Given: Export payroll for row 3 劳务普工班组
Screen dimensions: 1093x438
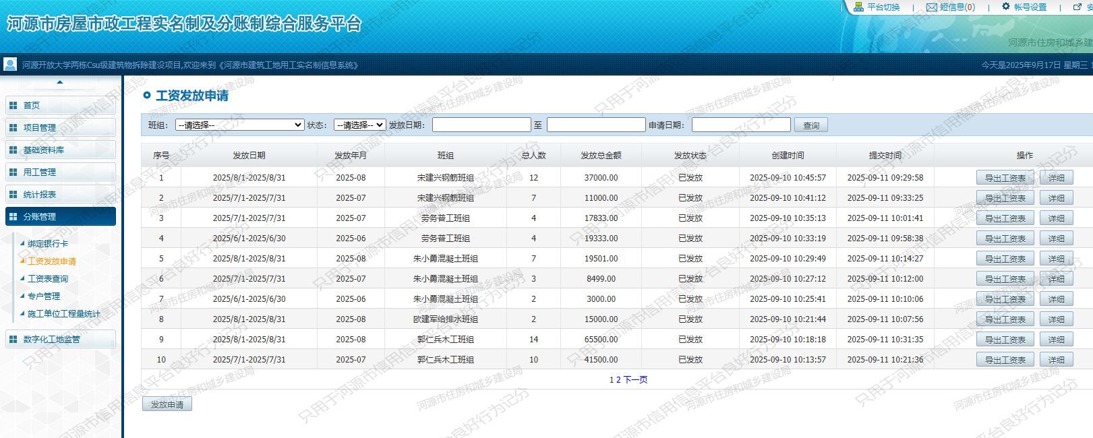Looking at the screenshot, I should [x=1005, y=218].
